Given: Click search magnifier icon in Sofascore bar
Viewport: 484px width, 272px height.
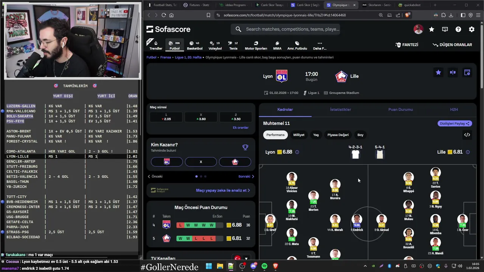Looking at the screenshot, I should coord(238,29).
